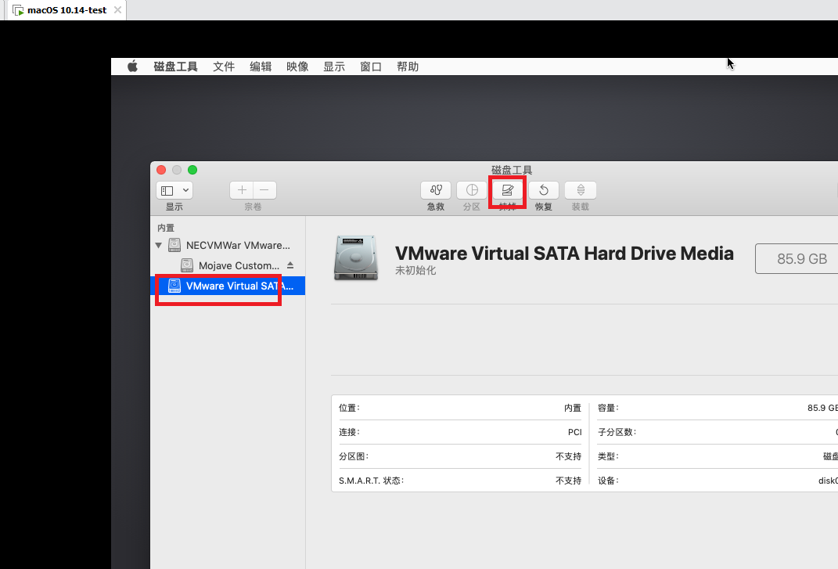
Task: Click the Mount (装载) toolbar icon
Action: tap(581, 190)
